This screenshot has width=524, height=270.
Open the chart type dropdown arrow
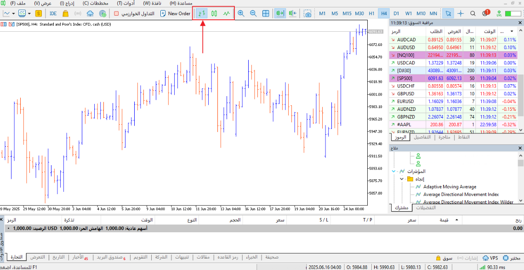(13, 13)
